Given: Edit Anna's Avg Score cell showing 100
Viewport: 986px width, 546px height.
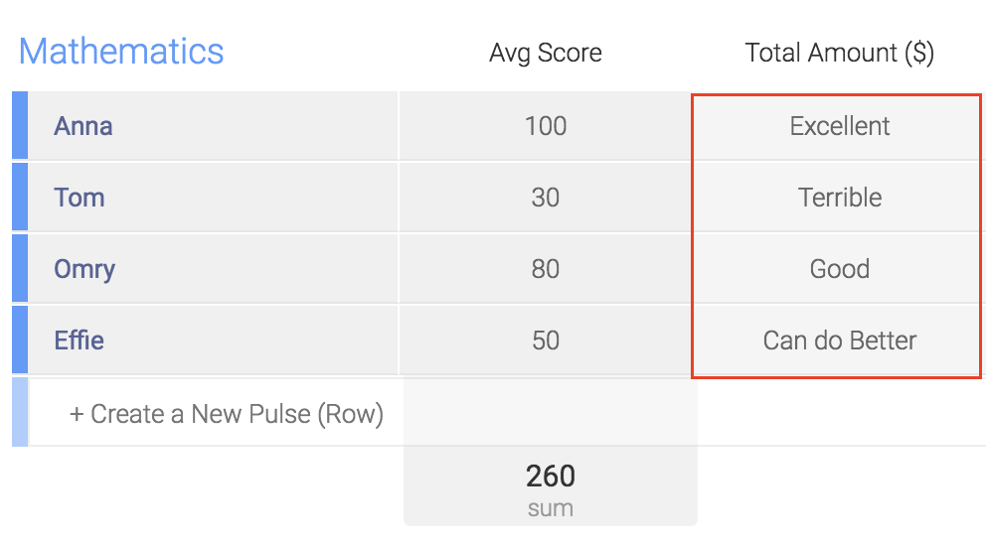Looking at the screenshot, I should [x=546, y=126].
